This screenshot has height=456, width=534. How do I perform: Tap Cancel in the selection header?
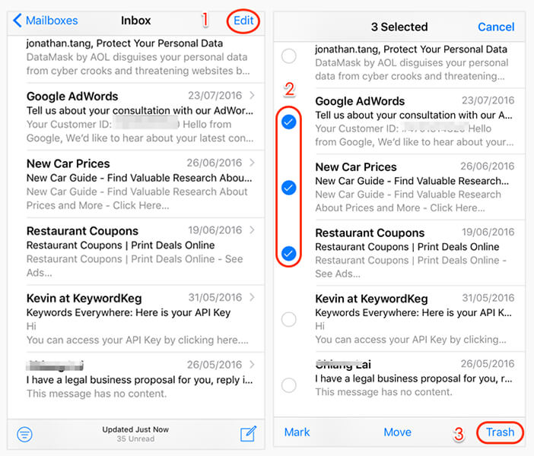[496, 27]
